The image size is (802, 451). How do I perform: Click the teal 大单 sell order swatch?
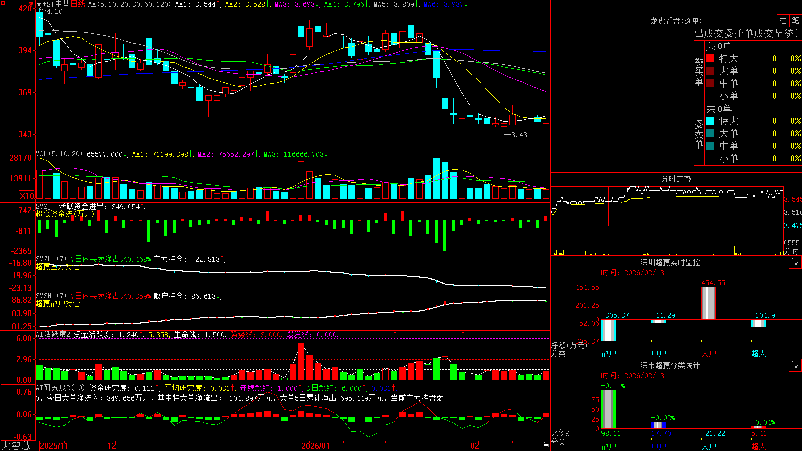click(710, 133)
